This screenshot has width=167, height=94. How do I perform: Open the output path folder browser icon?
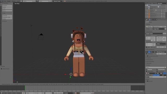[x=165, y=67]
